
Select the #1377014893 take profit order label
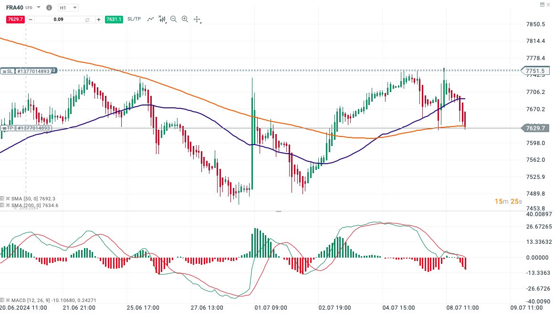34,128
